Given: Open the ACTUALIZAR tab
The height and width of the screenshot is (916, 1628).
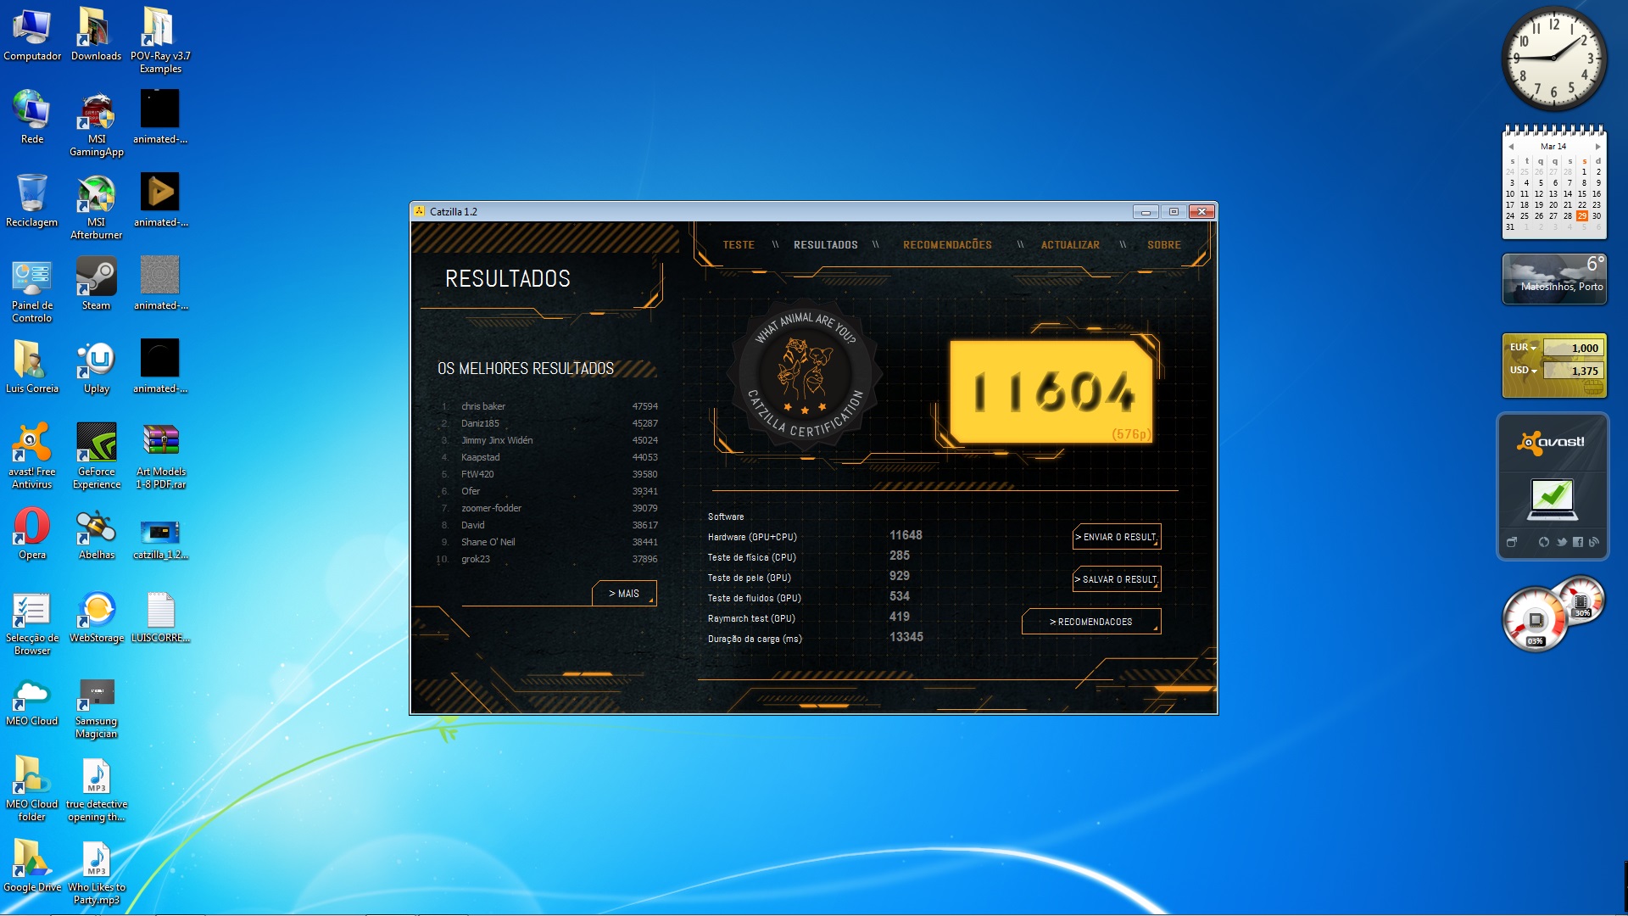Looking at the screenshot, I should [x=1070, y=244].
